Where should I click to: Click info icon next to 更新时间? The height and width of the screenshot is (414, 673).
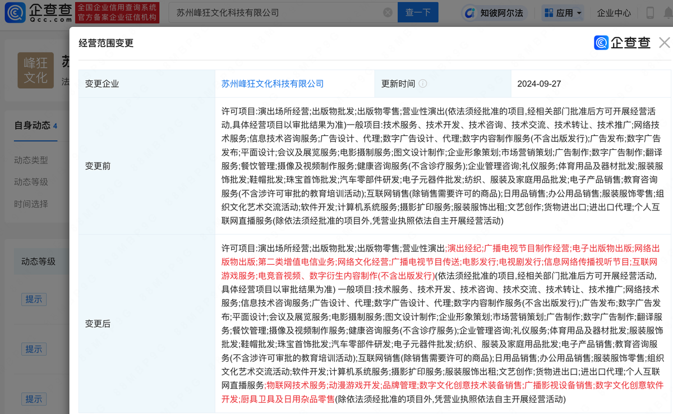coord(423,84)
